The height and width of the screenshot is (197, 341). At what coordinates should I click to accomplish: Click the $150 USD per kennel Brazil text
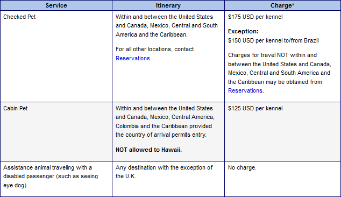(273, 40)
